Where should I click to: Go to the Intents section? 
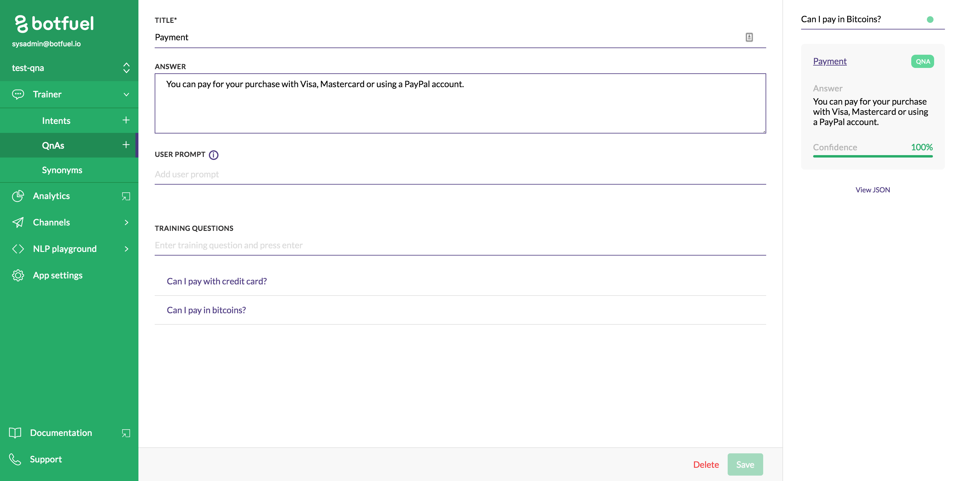pyautogui.click(x=56, y=121)
